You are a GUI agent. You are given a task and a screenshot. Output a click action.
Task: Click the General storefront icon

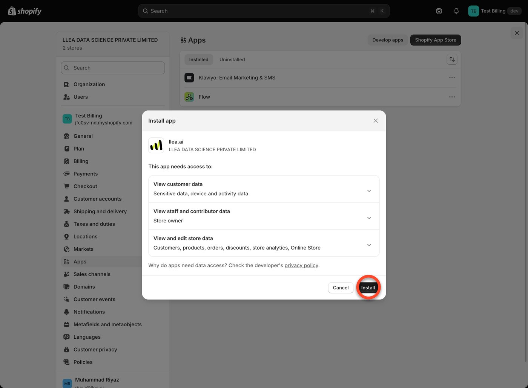(66, 136)
